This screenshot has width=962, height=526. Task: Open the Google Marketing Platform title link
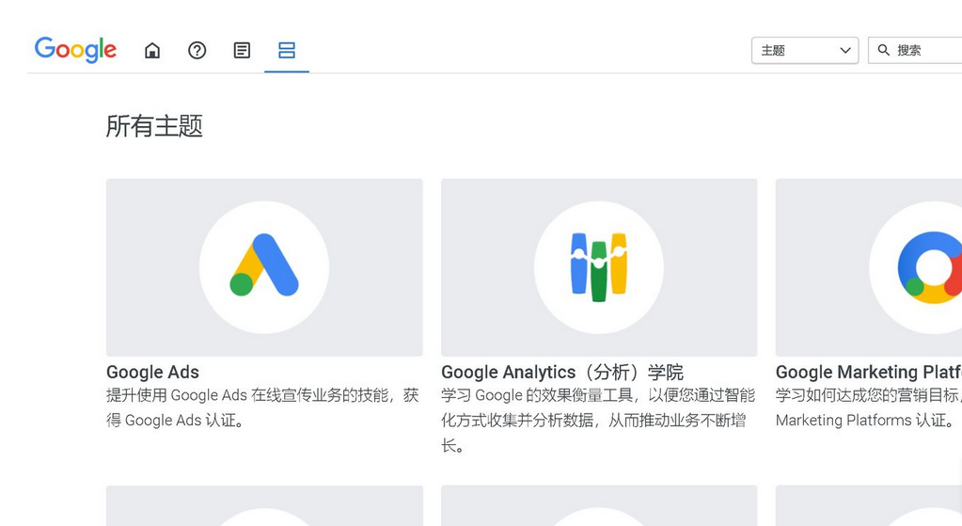click(868, 372)
